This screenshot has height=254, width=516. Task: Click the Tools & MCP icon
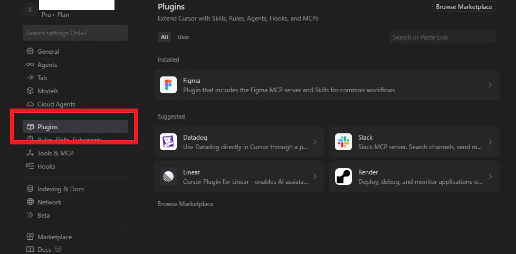point(30,153)
